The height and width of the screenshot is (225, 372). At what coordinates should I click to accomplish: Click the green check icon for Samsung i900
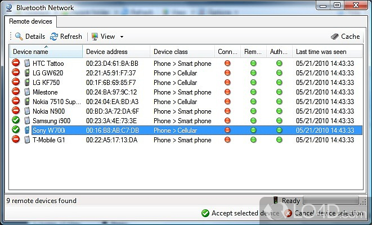point(16,120)
